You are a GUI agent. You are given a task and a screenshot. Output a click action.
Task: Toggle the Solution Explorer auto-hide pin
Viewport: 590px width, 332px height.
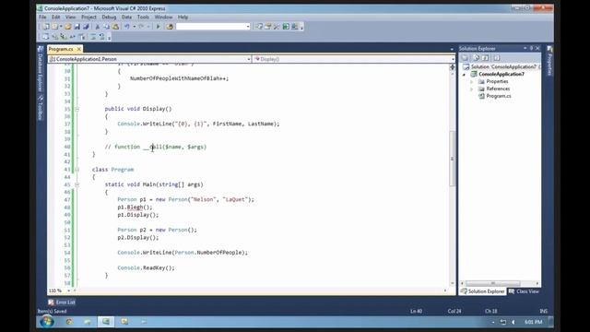[531, 48]
